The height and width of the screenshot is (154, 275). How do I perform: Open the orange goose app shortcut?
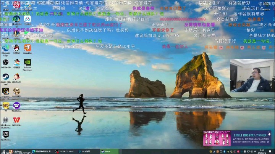tap(27, 49)
